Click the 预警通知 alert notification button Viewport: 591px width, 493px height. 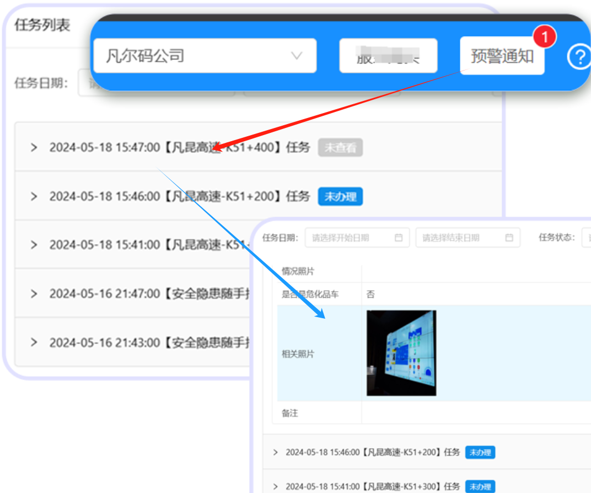point(502,56)
